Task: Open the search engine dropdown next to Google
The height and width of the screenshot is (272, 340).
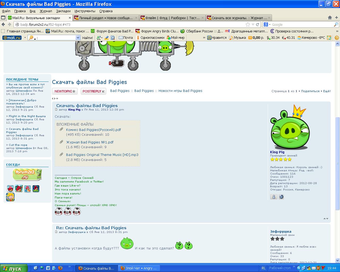Action: pyautogui.click(x=270, y=24)
